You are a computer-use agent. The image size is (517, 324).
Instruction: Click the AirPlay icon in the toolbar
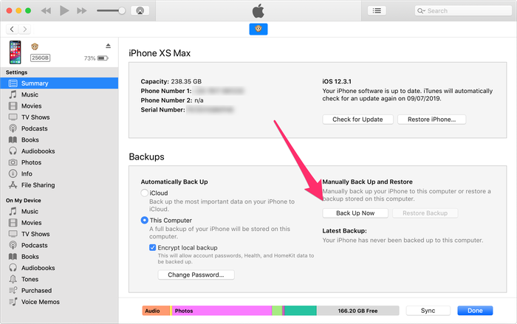(x=140, y=11)
